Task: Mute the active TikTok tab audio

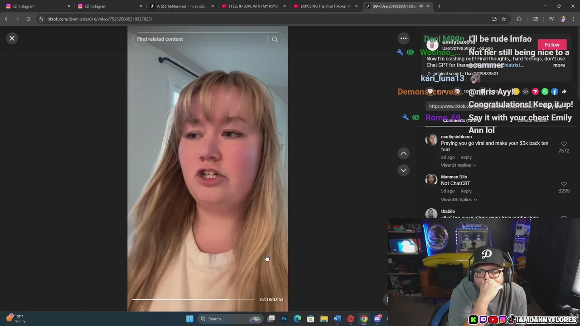Action: [x=421, y=6]
